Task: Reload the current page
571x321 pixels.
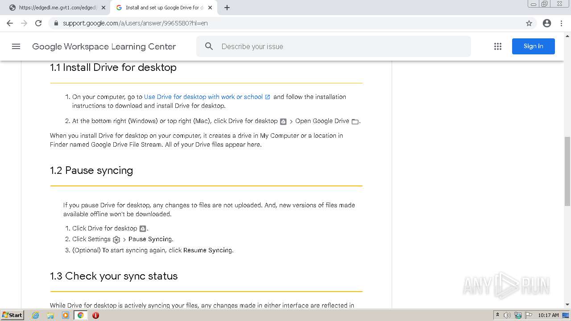Action: (x=38, y=23)
